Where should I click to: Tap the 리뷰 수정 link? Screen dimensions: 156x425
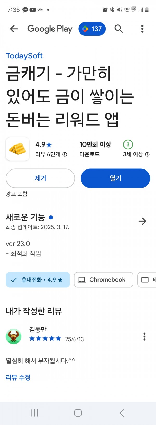18,377
